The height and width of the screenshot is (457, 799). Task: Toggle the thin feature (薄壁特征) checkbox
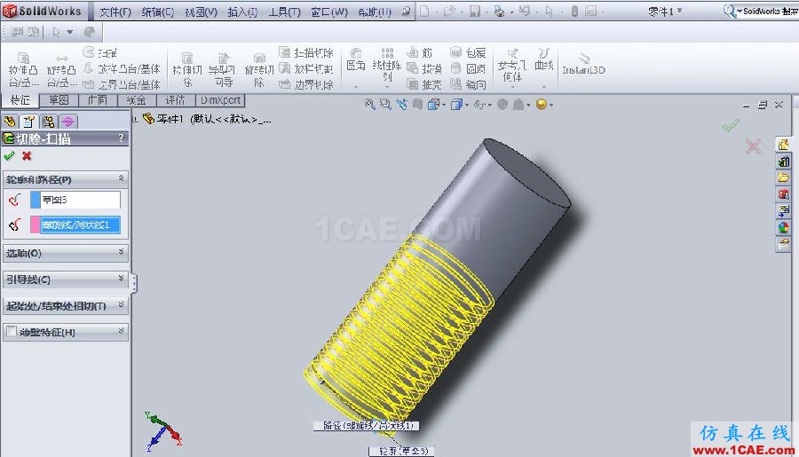tap(12, 332)
